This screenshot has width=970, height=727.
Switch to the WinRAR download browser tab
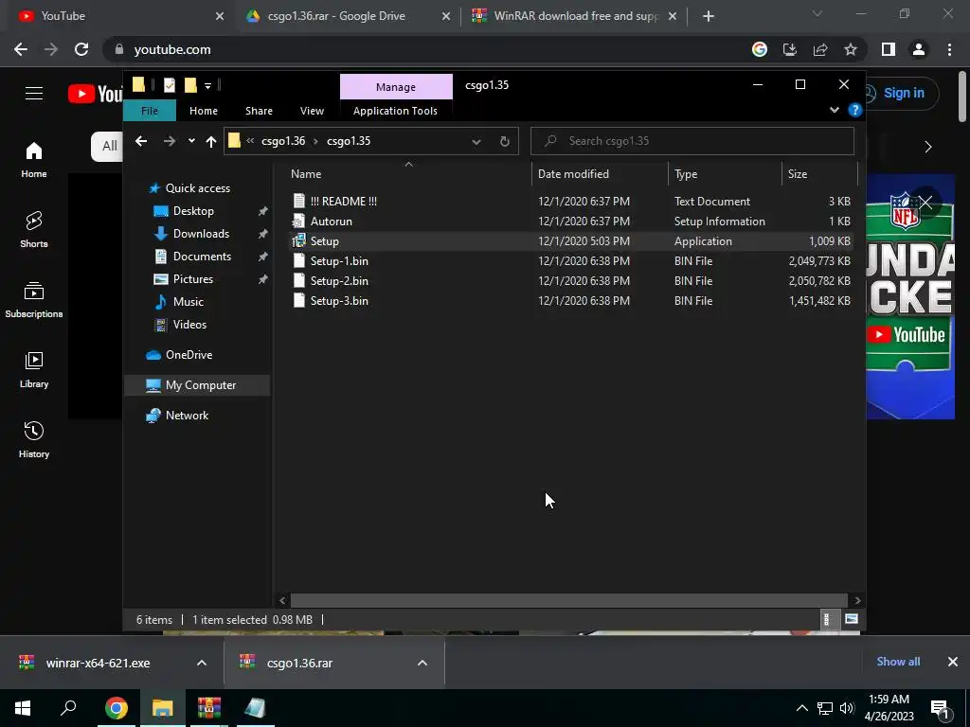click(576, 16)
